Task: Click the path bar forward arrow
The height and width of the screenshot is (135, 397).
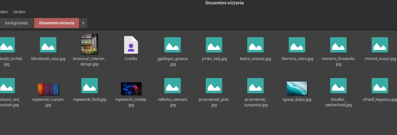Action: (83, 23)
